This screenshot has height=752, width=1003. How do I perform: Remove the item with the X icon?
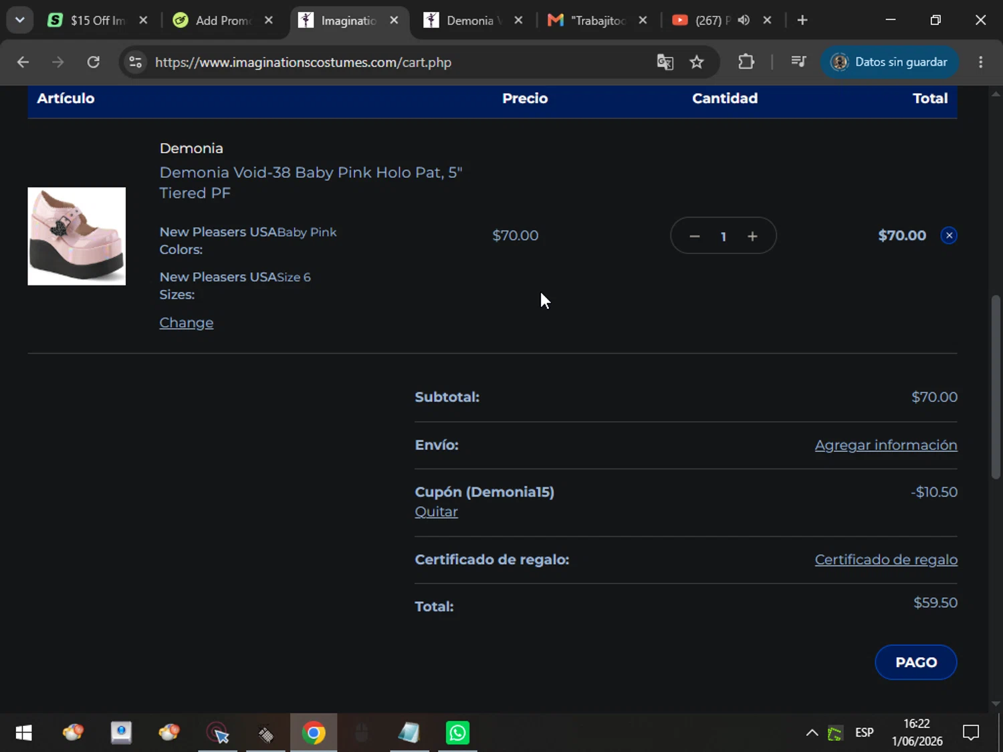949,235
